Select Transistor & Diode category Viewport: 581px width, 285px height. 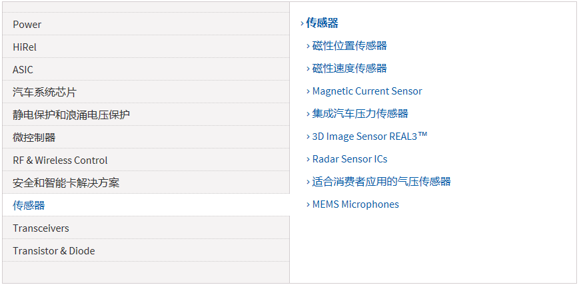coord(54,251)
